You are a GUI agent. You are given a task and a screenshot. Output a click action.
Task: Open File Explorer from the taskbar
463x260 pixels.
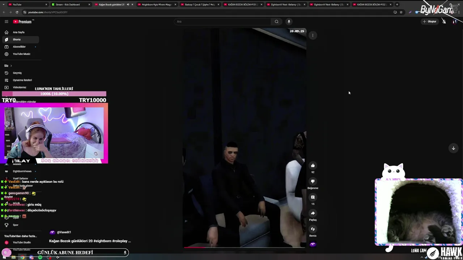click(x=13, y=257)
